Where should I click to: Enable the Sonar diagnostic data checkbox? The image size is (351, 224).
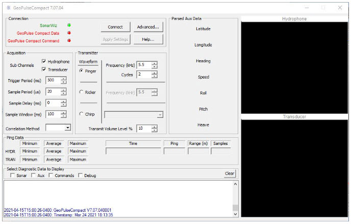click(12, 176)
